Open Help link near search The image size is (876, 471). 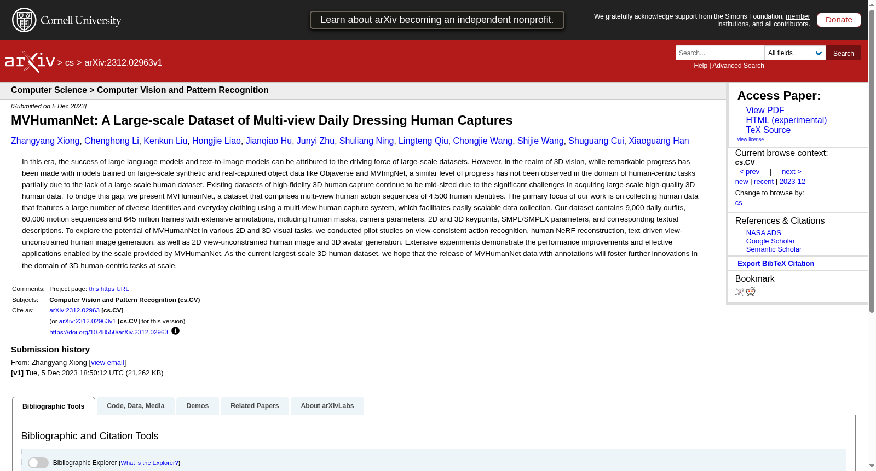tap(700, 66)
